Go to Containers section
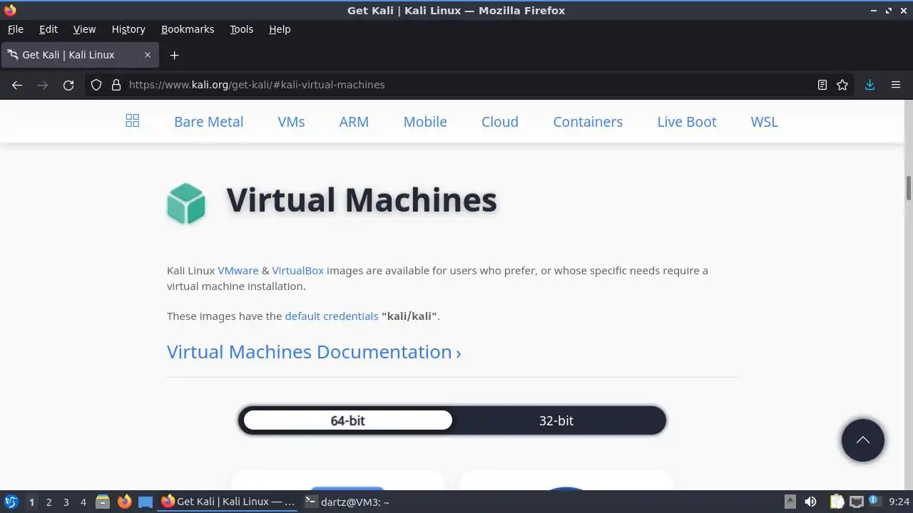 [588, 122]
